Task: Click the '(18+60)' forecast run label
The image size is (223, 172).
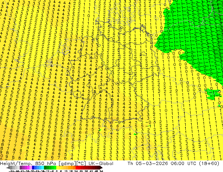Action: (x=209, y=164)
